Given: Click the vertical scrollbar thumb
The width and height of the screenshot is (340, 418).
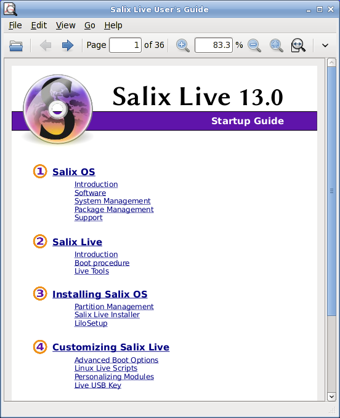Looking at the screenshot, I should (331, 191).
